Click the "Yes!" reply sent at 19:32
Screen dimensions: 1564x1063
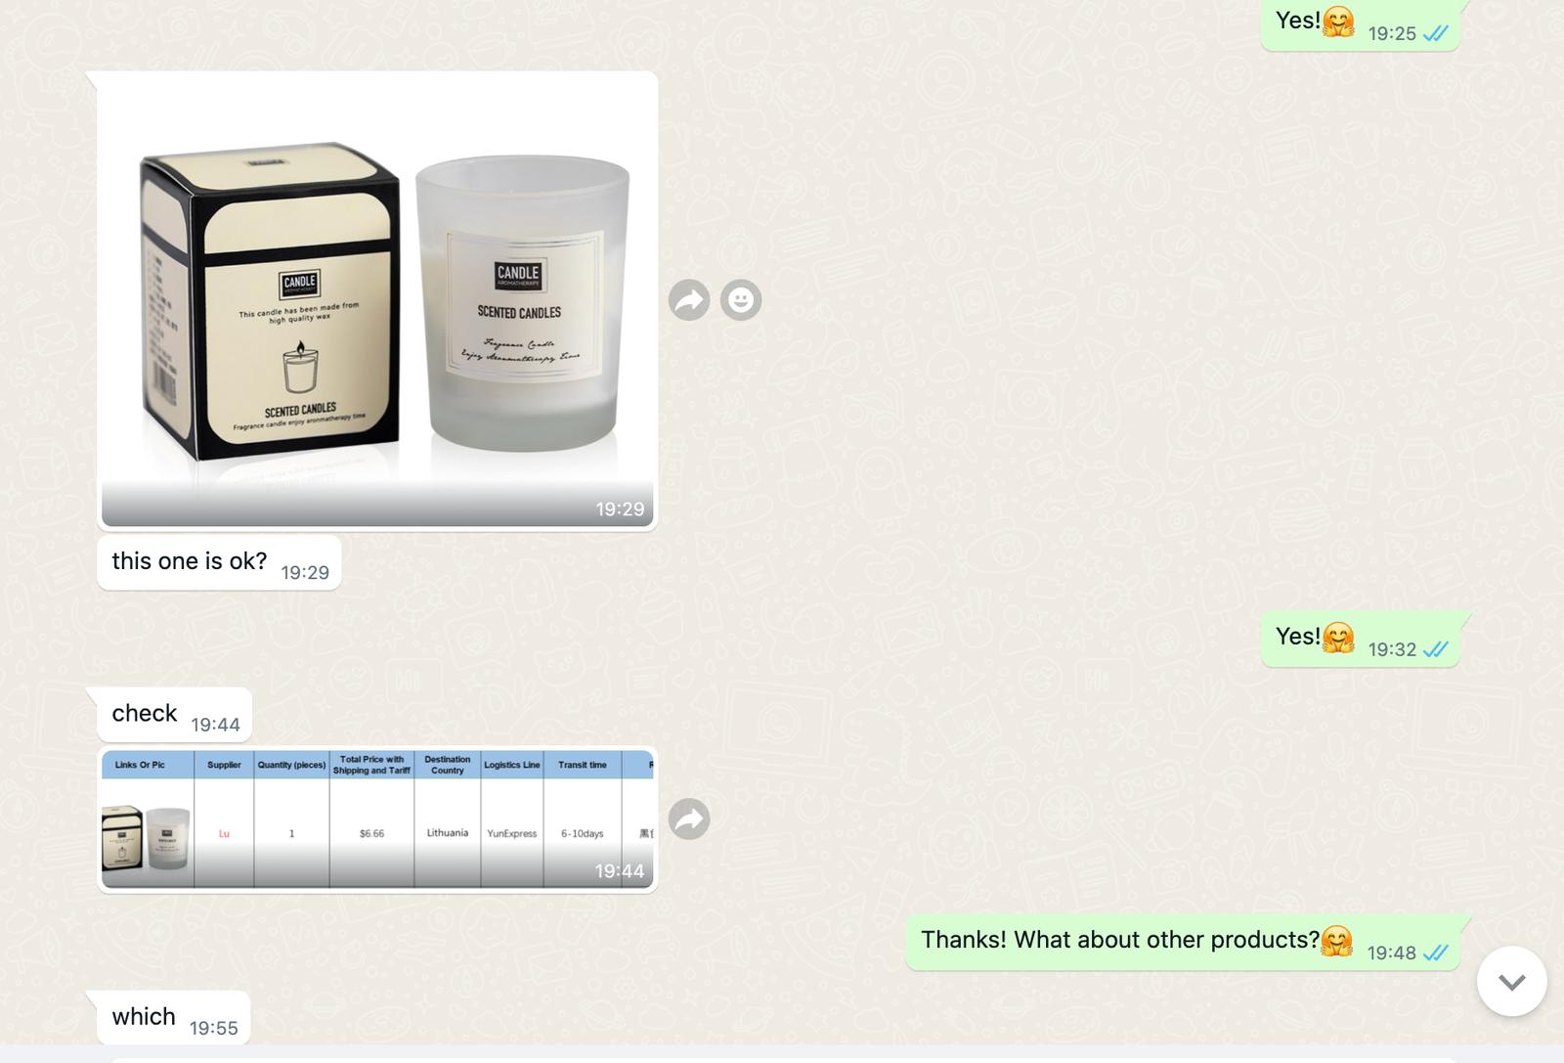(1360, 640)
